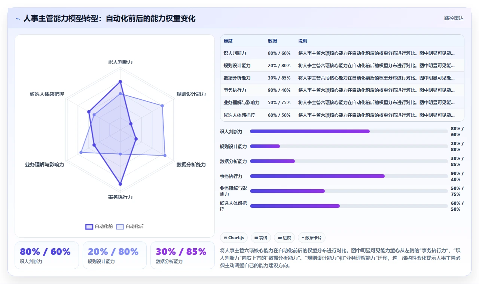Screen dimensions: 479x284
Task: Click the radar axis label 数据分析能力
Action: click(x=191, y=165)
